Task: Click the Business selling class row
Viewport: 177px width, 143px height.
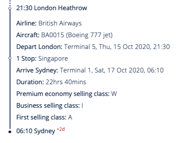Action: tap(50, 105)
